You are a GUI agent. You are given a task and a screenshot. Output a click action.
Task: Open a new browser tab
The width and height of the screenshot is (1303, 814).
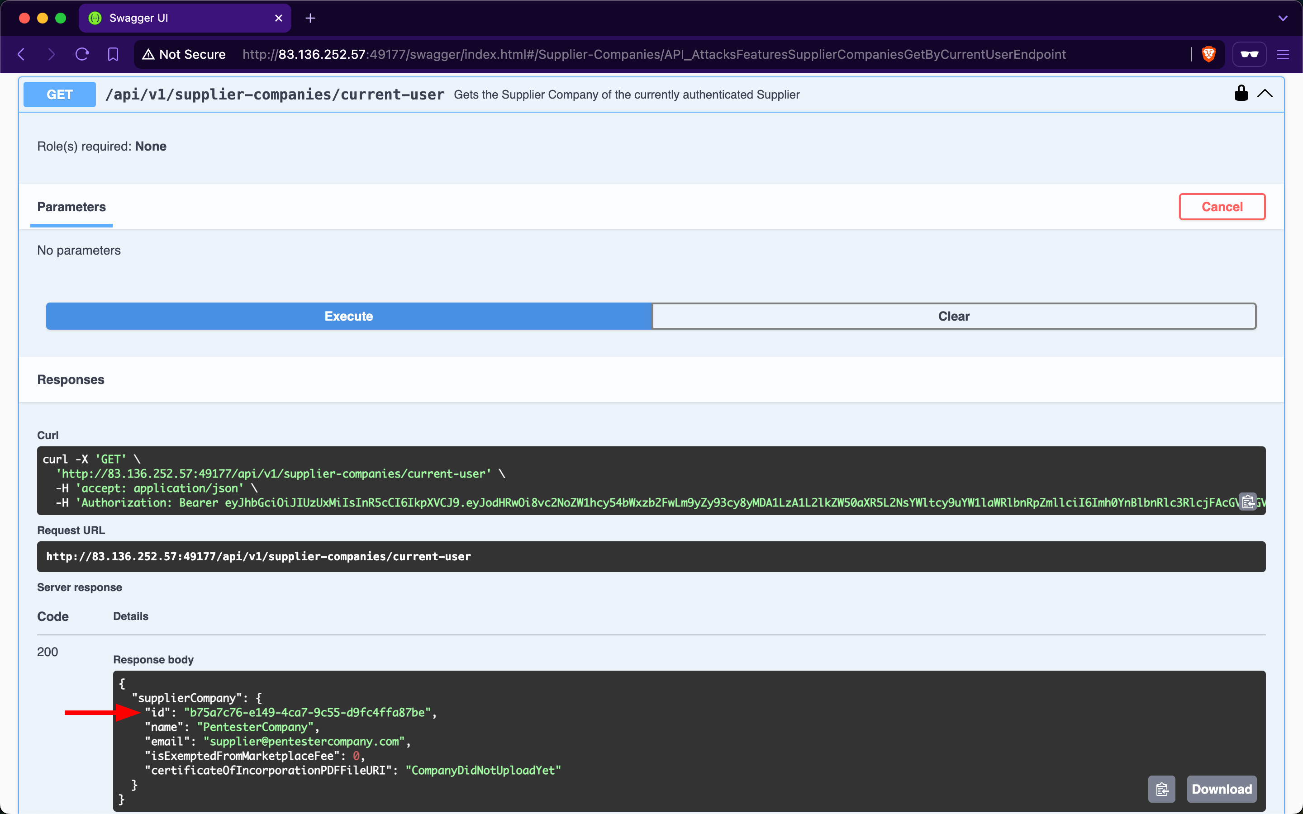pyautogui.click(x=310, y=18)
